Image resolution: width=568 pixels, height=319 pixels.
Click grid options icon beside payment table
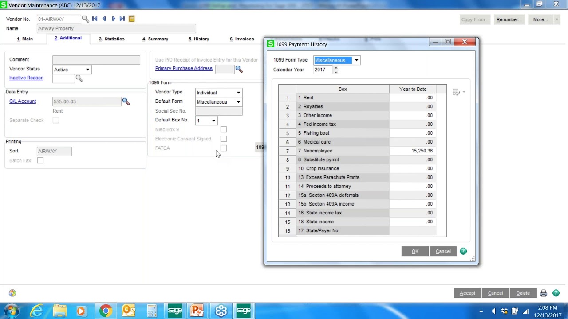tap(456, 92)
